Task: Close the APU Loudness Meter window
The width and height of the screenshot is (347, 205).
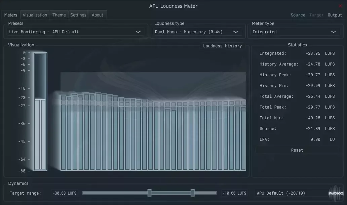Action: pos(340,6)
